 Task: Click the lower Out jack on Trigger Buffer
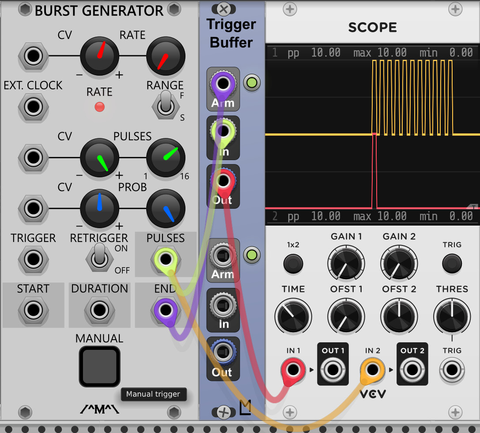pyautogui.click(x=223, y=352)
